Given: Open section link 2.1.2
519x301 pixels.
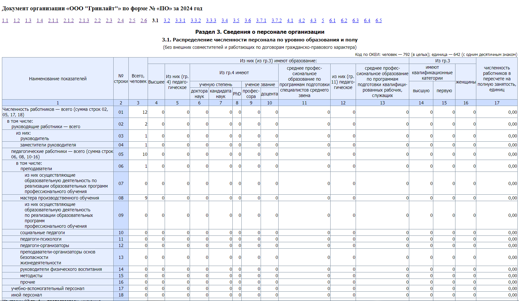Looking at the screenshot, I should (x=69, y=21).
